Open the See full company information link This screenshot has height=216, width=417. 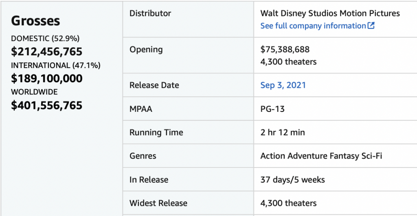[313, 26]
